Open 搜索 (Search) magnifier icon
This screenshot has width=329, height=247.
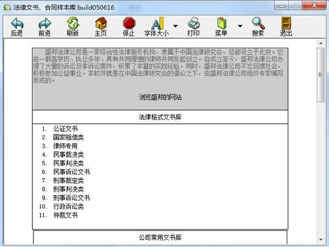[x=258, y=24]
